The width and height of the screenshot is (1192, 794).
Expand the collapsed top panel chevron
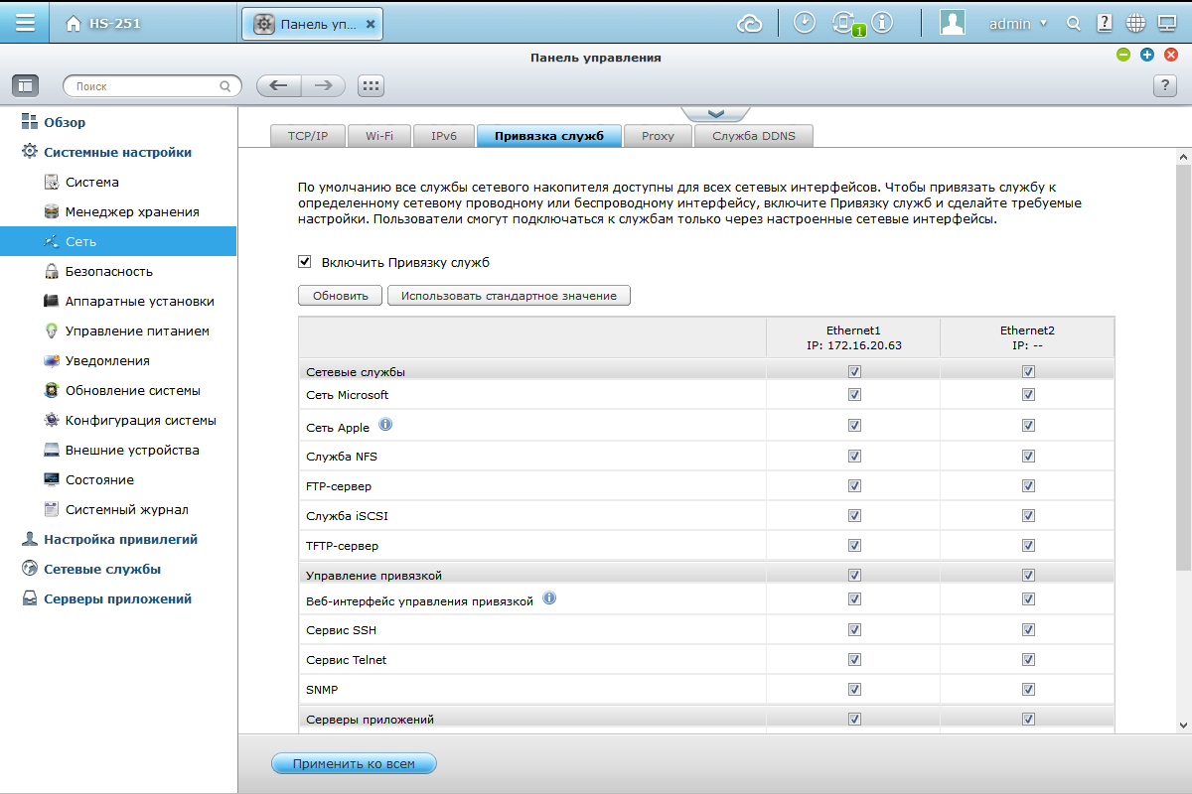715,114
